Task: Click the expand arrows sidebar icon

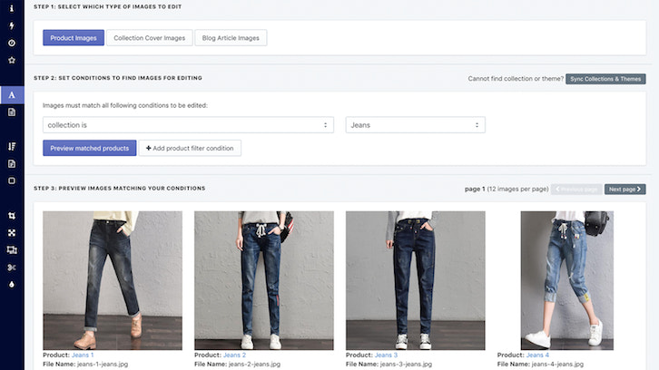Action: click(12, 233)
